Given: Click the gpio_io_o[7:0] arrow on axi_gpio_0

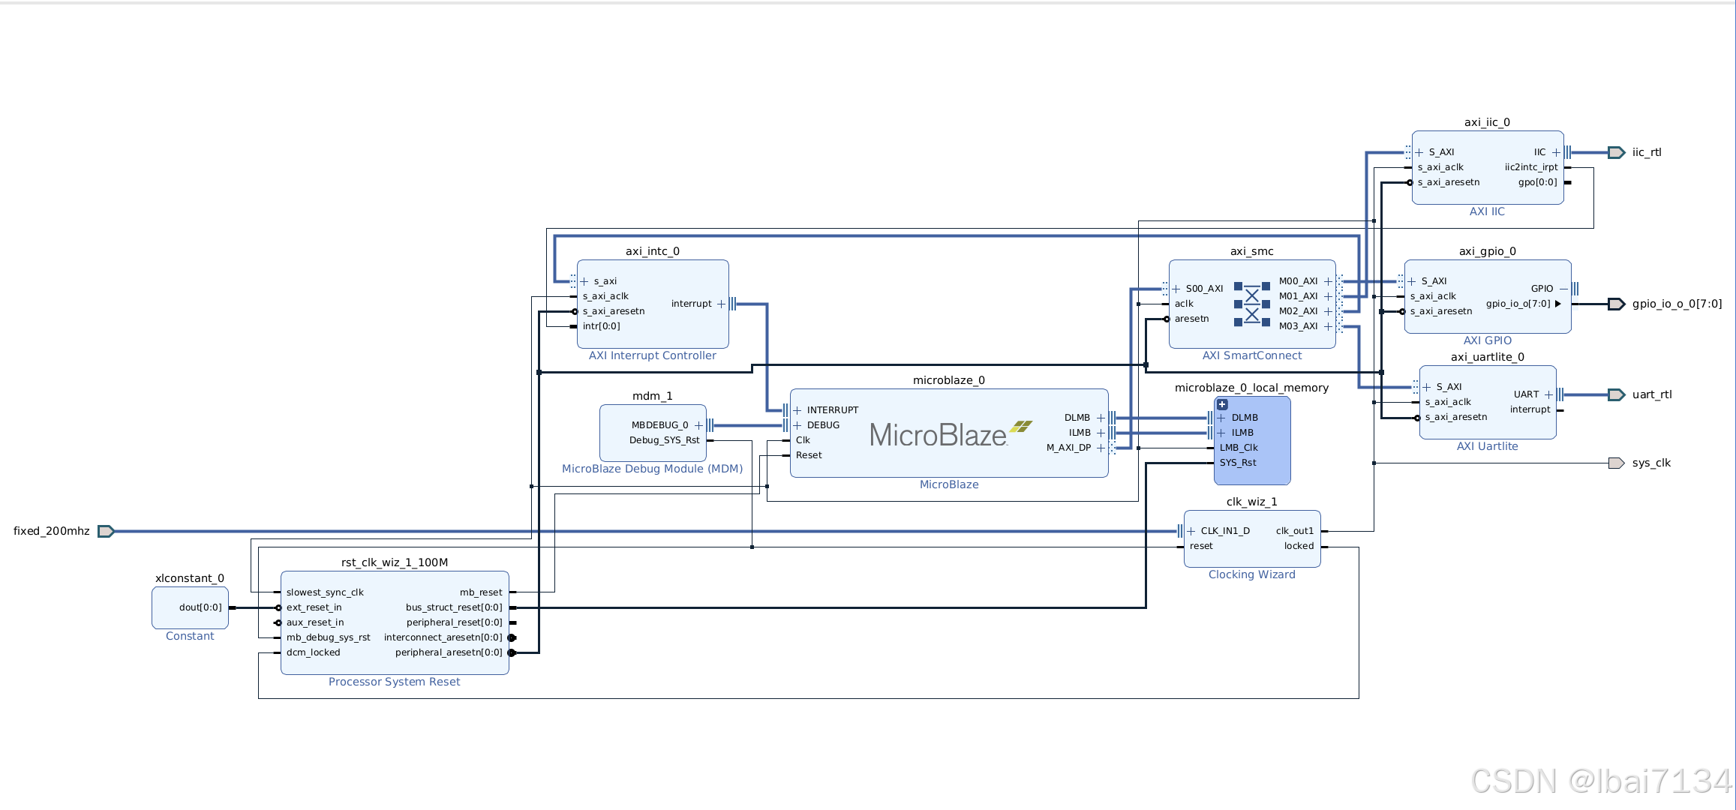Looking at the screenshot, I should click(x=1558, y=304).
